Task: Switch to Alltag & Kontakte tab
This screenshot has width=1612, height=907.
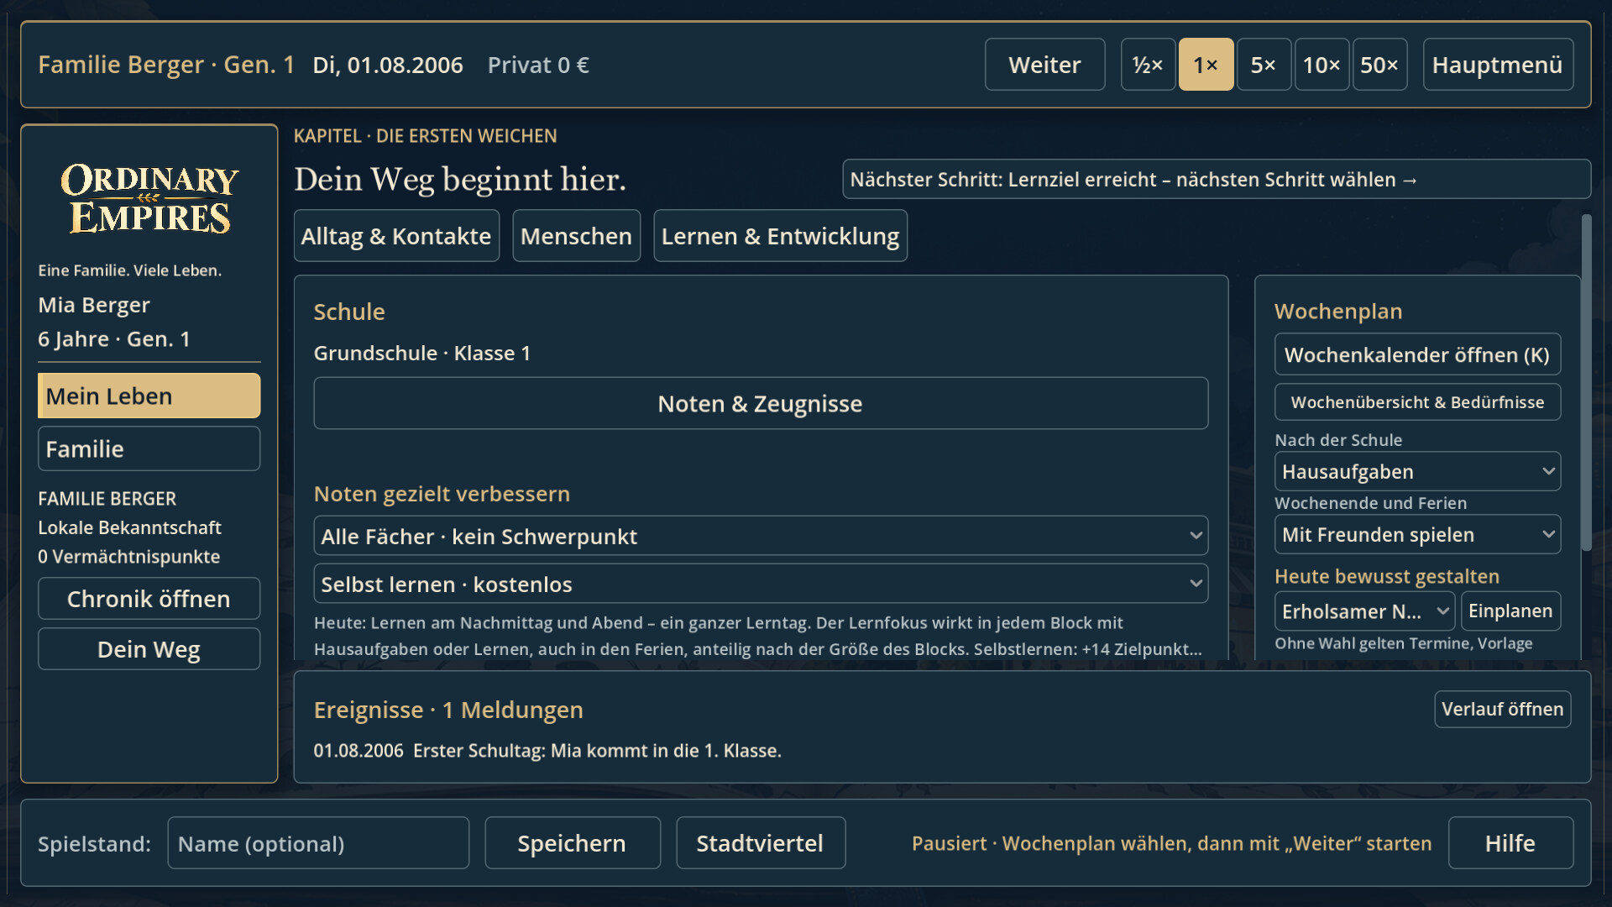Action: (396, 236)
